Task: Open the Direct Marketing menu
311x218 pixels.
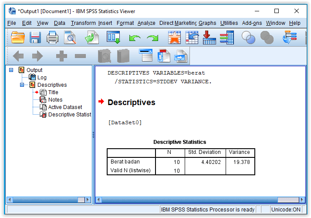Action: (178, 23)
